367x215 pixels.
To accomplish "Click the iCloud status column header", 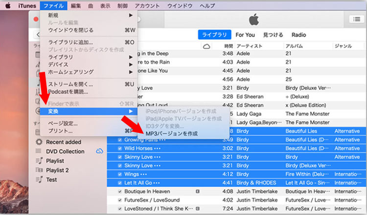I will tap(206, 46).
